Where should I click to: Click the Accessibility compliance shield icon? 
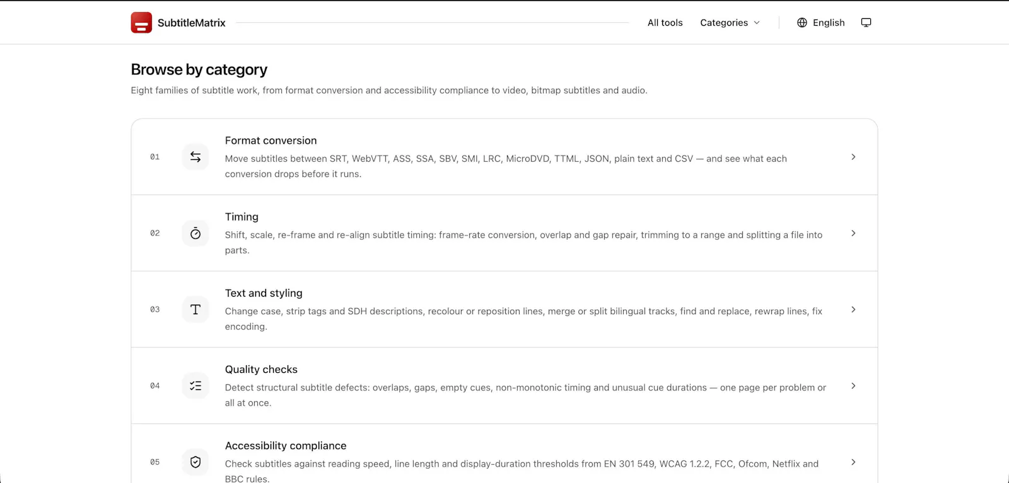pyautogui.click(x=195, y=462)
